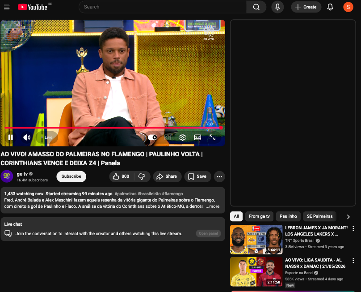Go to the YouTube home logo

point(33,7)
